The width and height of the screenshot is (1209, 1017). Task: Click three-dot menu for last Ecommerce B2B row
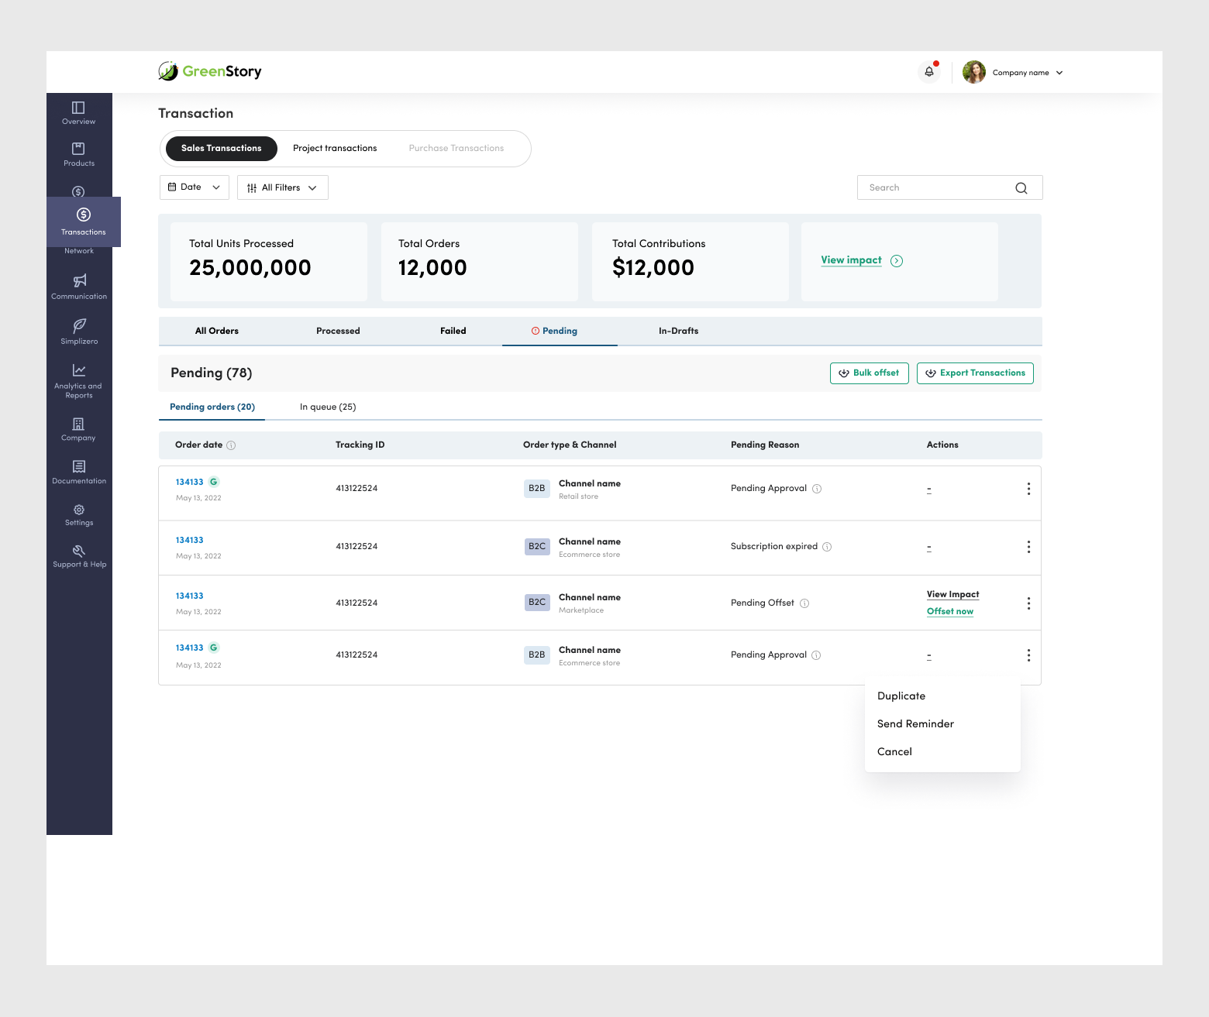tap(1028, 655)
